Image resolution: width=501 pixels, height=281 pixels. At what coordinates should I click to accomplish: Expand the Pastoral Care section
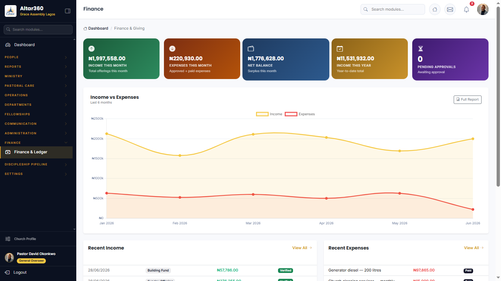[x=36, y=86]
